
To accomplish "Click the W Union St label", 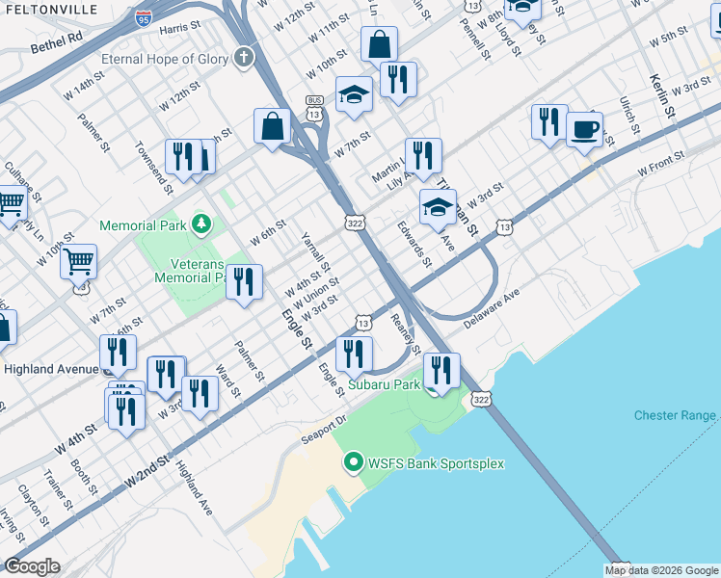I will (x=316, y=293).
